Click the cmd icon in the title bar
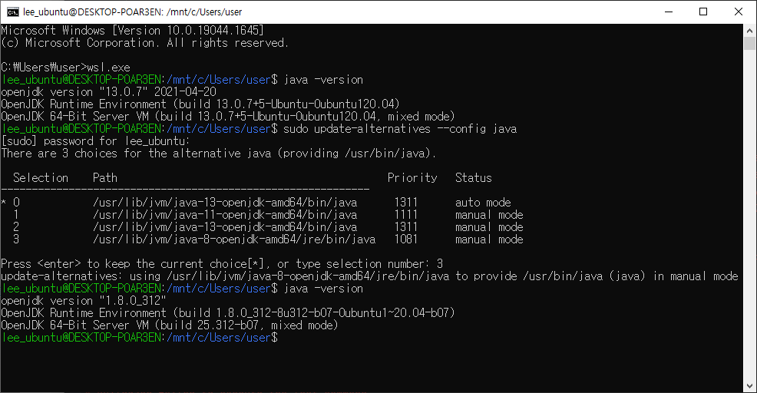This screenshot has height=393, width=757. pyautogui.click(x=12, y=12)
